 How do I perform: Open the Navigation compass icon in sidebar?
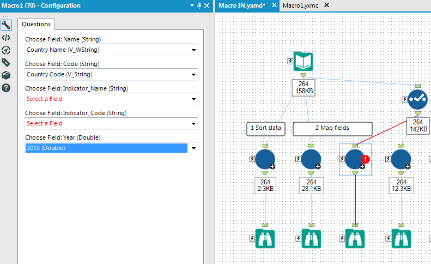(x=6, y=50)
